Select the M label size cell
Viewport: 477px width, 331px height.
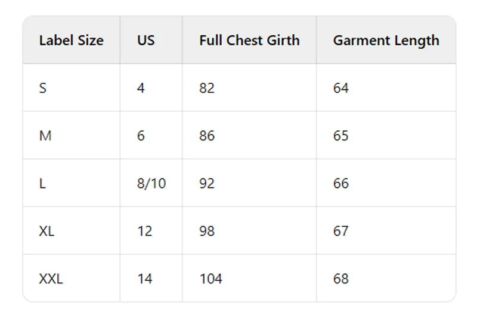coord(71,136)
